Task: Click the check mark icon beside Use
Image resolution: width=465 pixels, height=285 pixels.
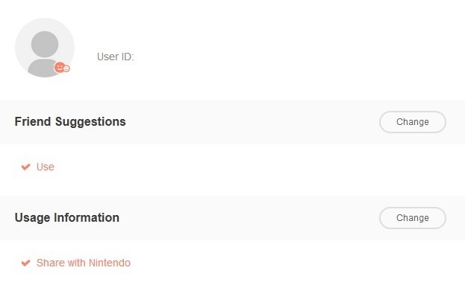Action: [x=26, y=167]
